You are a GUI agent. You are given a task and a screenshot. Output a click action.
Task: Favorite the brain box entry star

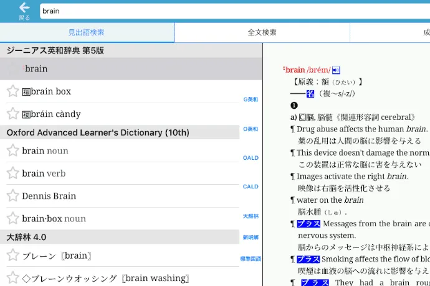(13, 91)
